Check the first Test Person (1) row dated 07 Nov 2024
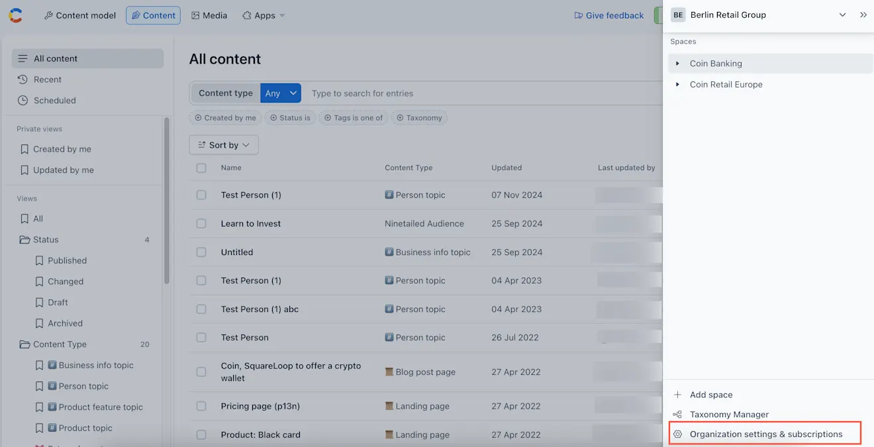Viewport: 874px width, 447px height. pos(201,195)
